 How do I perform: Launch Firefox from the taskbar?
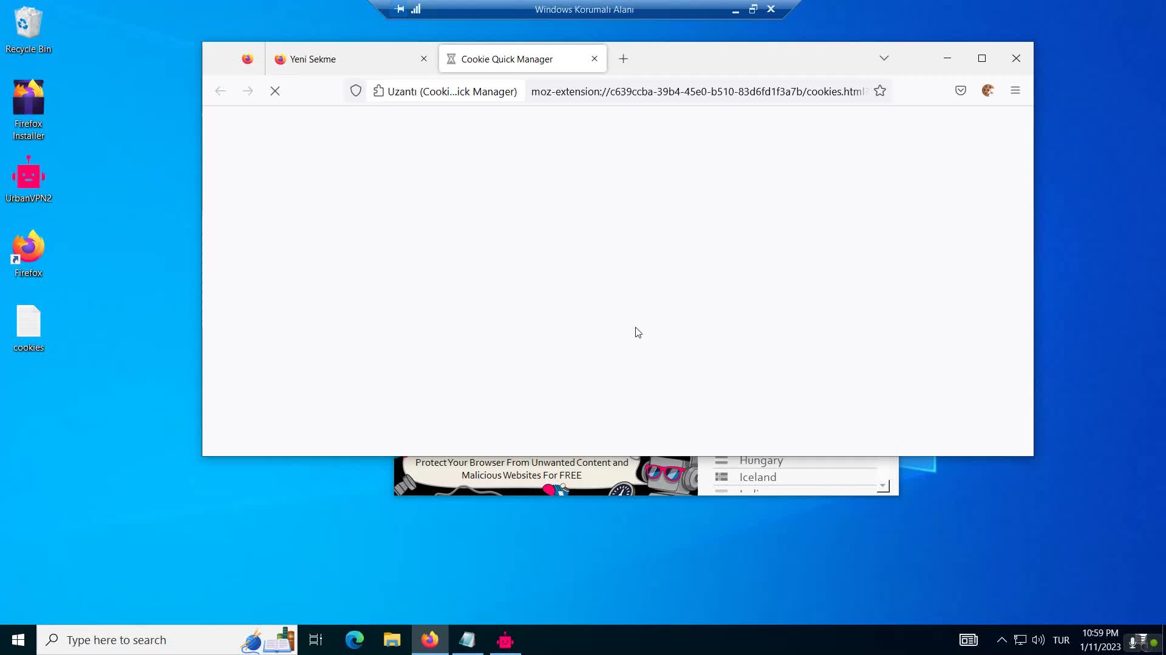tap(430, 639)
